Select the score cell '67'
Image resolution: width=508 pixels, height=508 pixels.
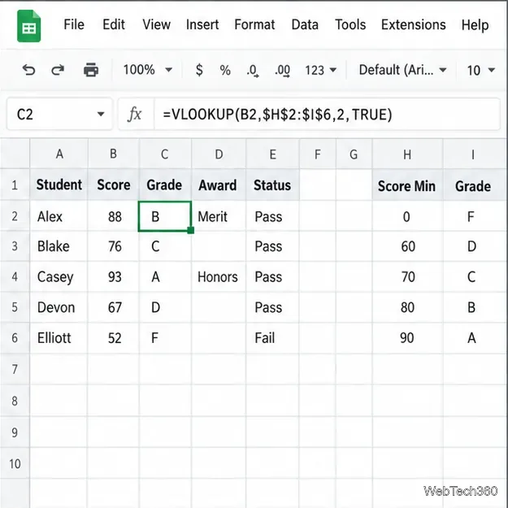click(x=114, y=307)
